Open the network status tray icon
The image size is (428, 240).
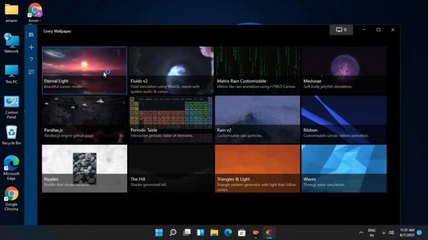click(383, 233)
